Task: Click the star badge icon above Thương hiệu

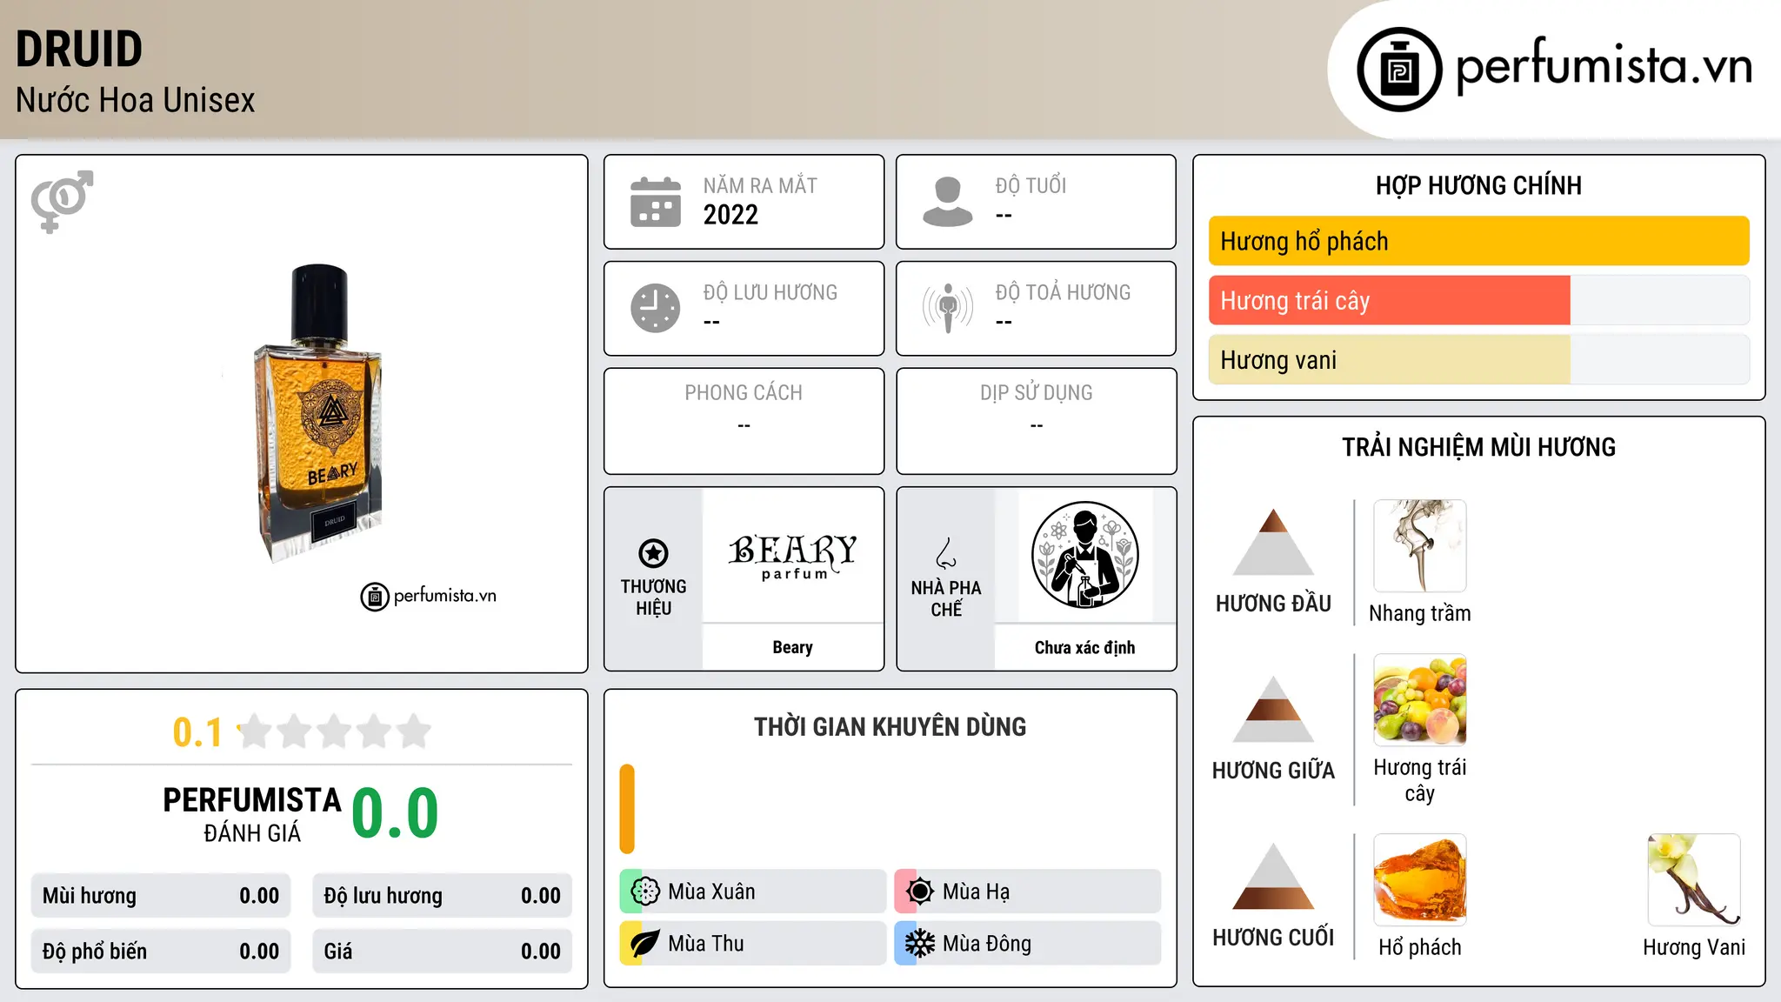Action: (x=653, y=552)
